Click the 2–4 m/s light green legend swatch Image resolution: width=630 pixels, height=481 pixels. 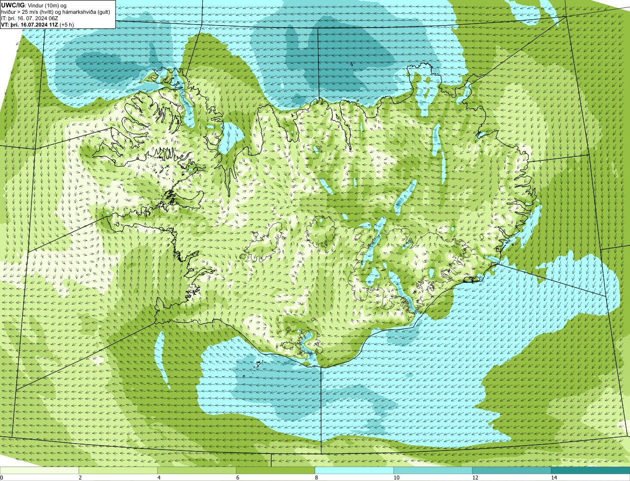[118, 470]
